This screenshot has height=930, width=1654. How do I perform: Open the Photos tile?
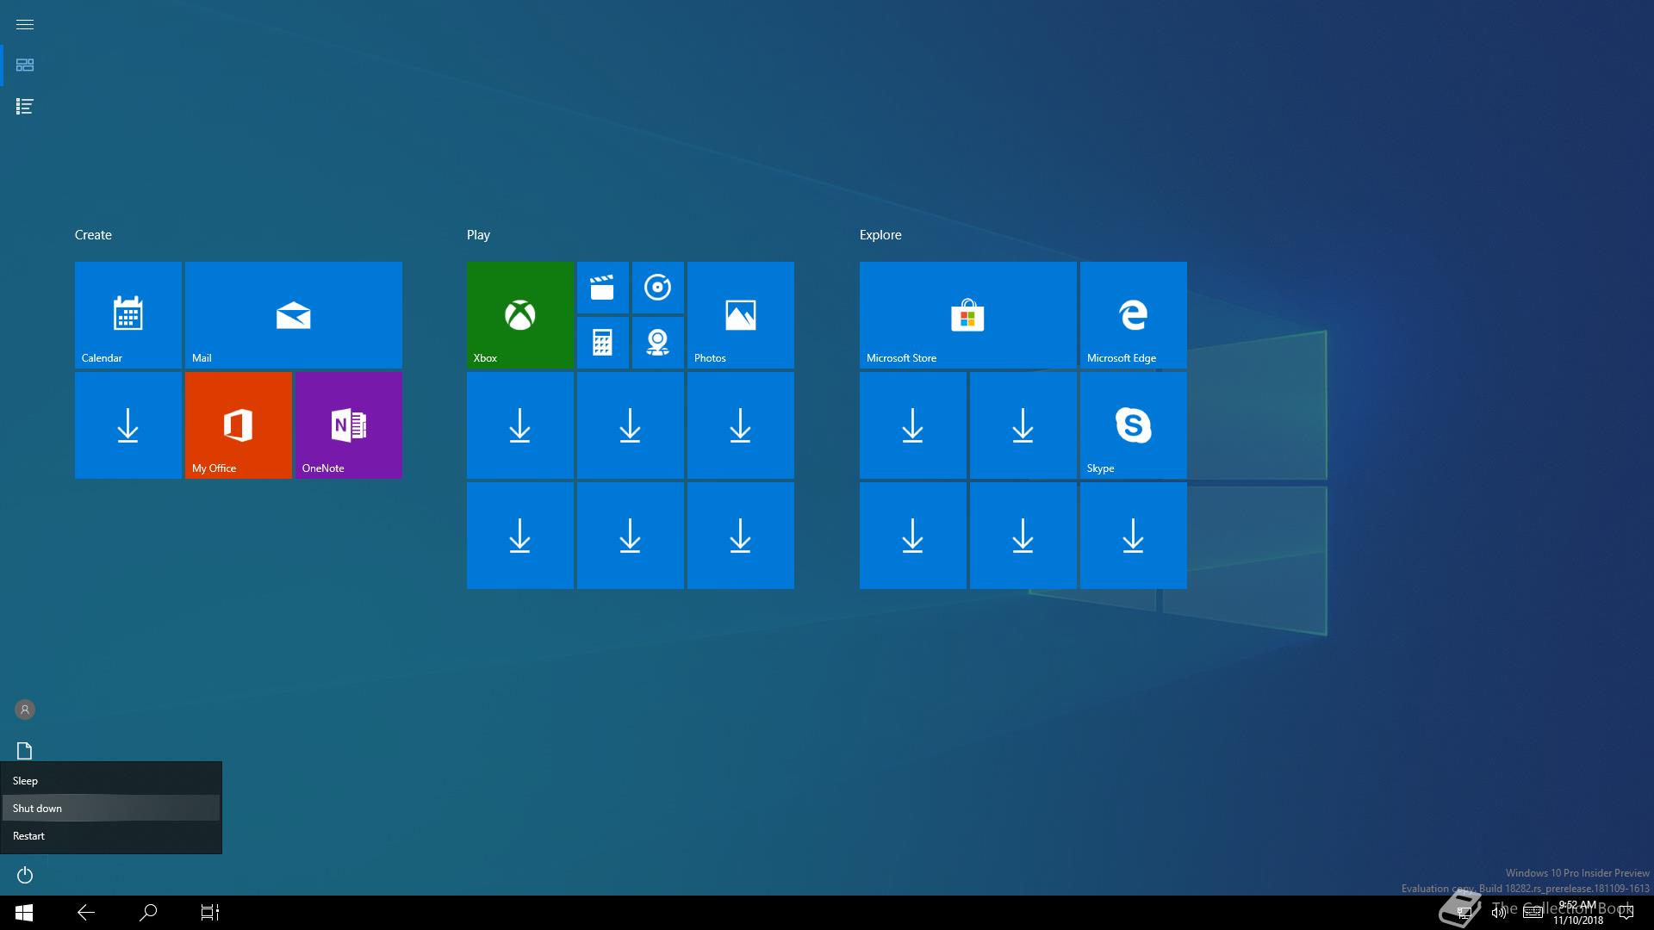(x=740, y=315)
